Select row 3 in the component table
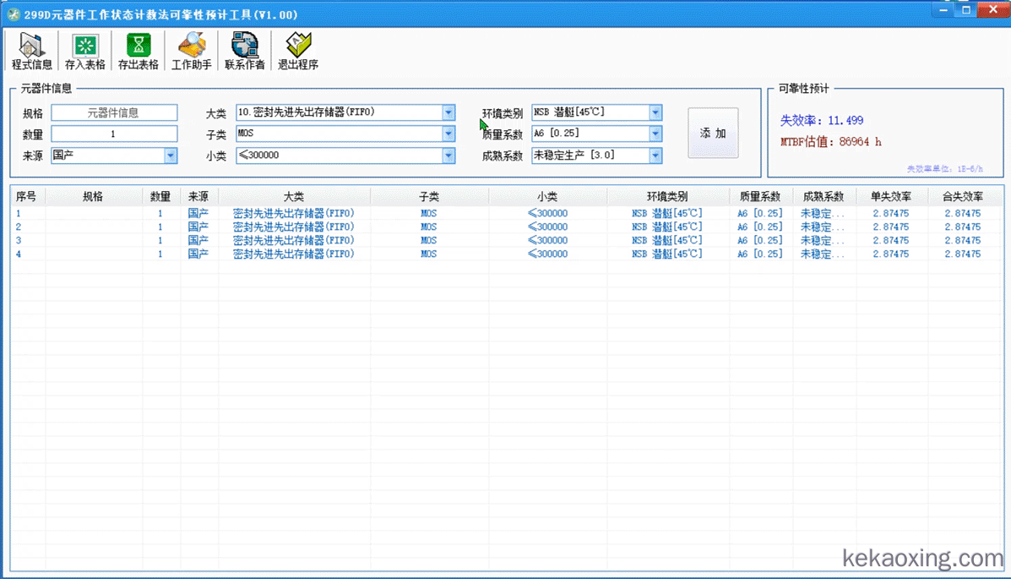 pos(338,241)
